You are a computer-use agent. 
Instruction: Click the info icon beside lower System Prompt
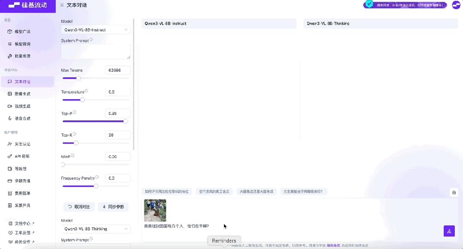click(91, 239)
